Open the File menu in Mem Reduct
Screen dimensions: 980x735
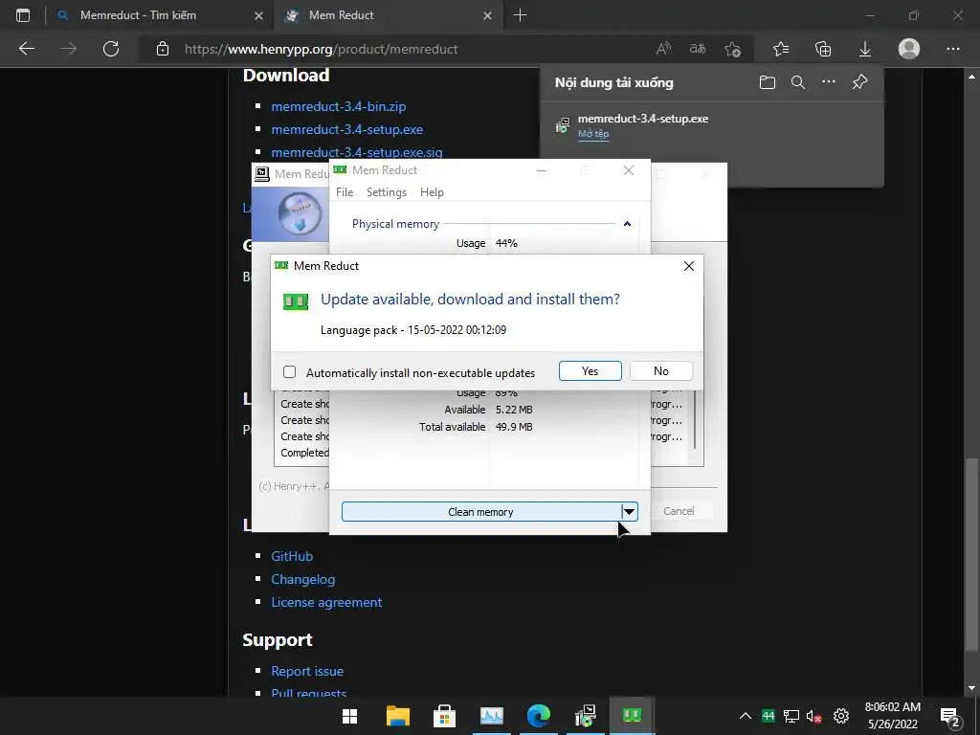point(345,191)
